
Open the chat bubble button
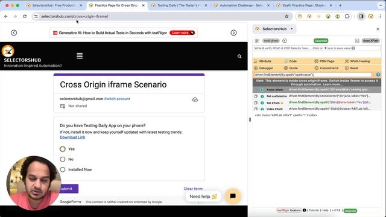click(233, 196)
